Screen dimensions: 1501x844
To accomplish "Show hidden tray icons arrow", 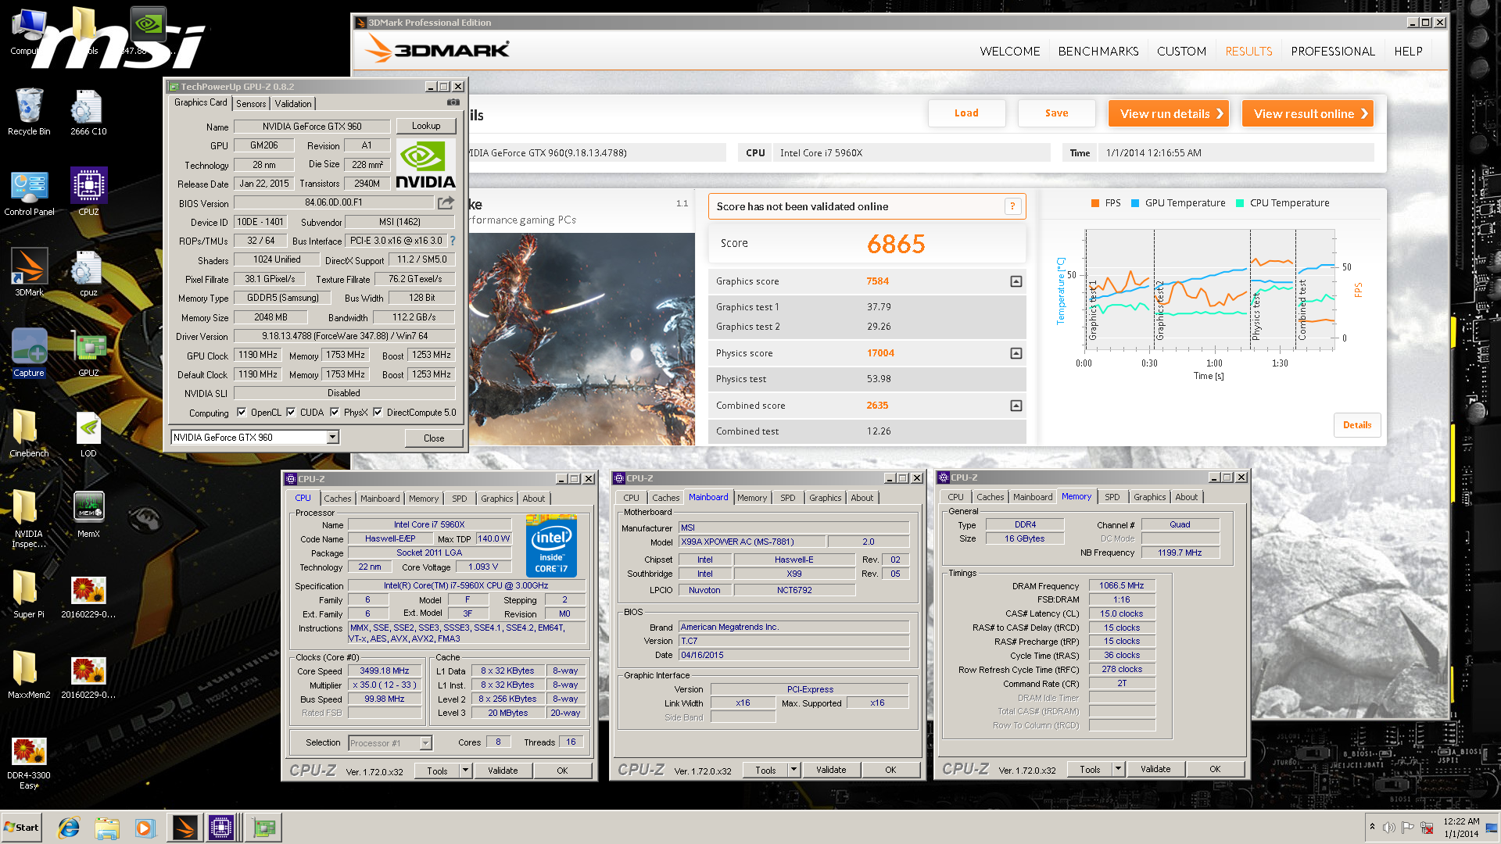I will pos(1372,826).
